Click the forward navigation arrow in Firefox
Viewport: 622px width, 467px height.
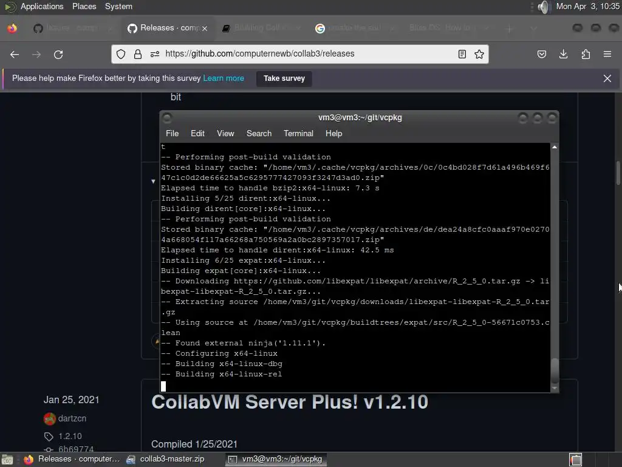36,54
